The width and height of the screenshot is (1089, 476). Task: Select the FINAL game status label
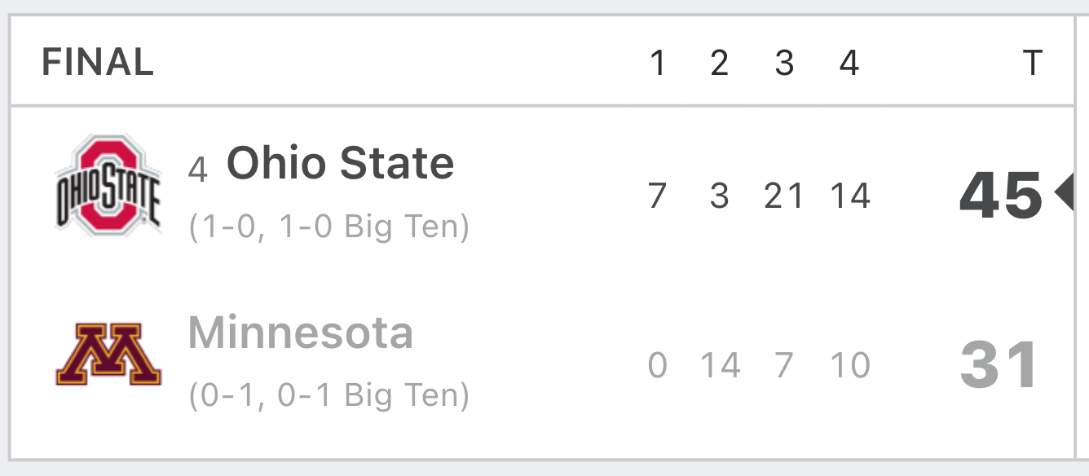click(x=98, y=63)
